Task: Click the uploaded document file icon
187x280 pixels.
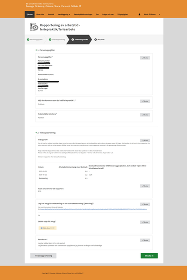Action: point(42,228)
